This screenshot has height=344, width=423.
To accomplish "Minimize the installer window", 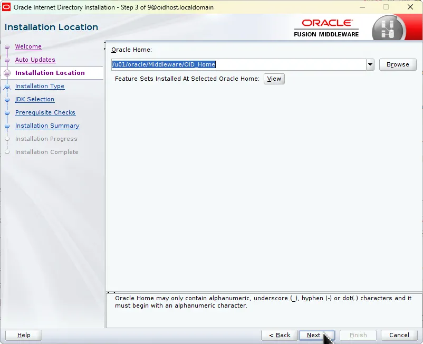I will pos(362,7).
